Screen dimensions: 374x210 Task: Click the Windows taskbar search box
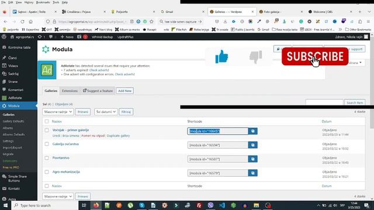(x=45, y=205)
